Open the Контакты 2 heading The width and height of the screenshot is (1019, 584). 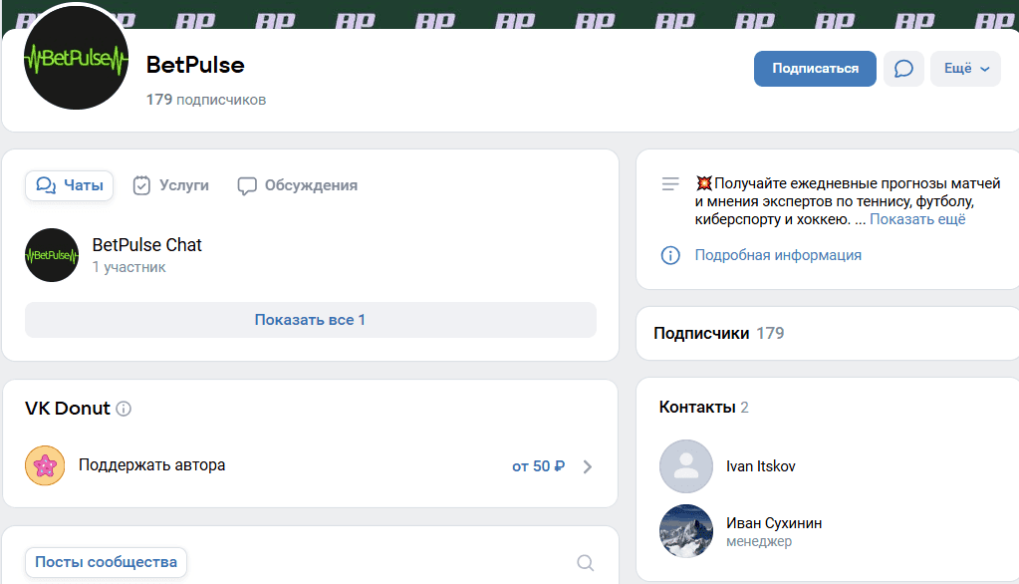coord(704,408)
